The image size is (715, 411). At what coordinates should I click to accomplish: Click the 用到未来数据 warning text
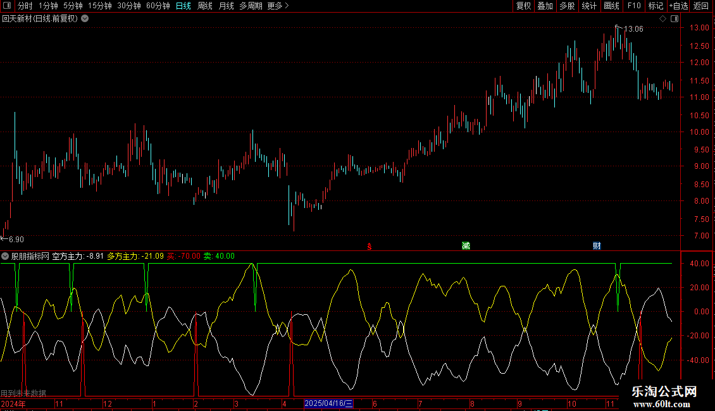coord(23,393)
